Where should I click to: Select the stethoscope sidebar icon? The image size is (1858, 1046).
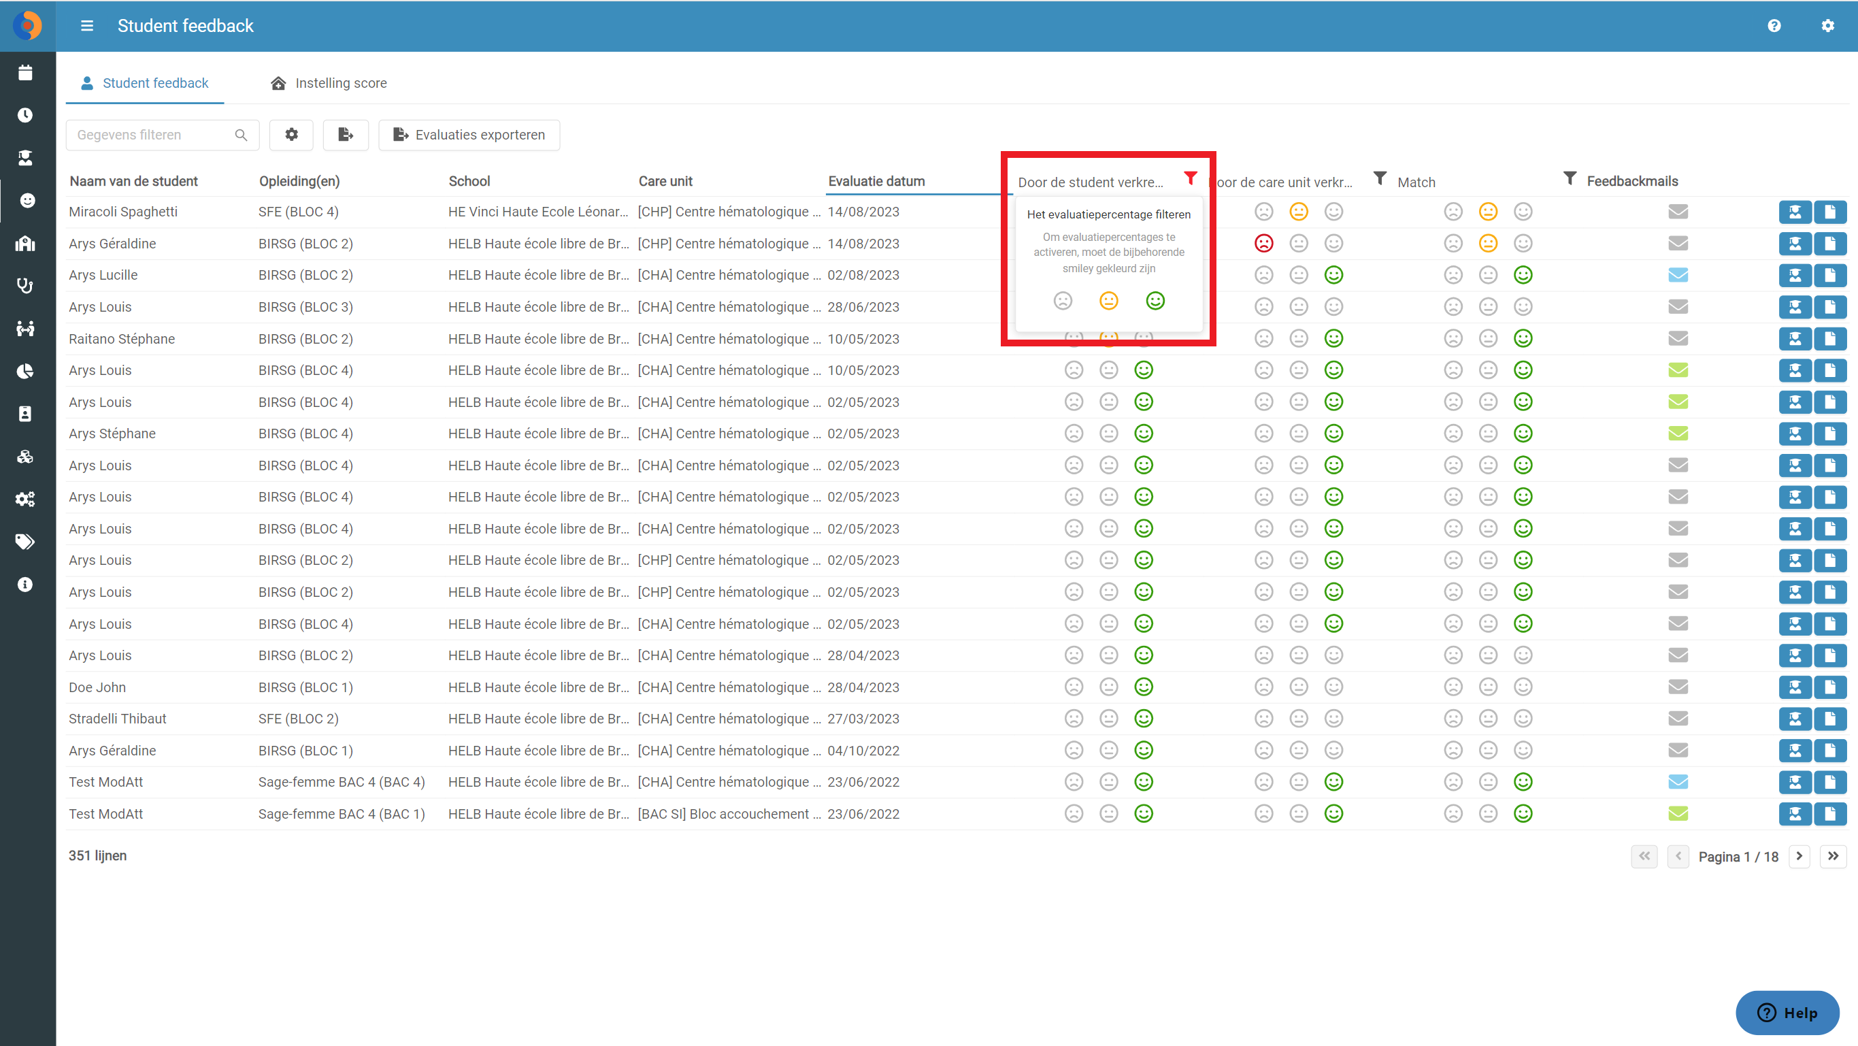pyautogui.click(x=25, y=286)
